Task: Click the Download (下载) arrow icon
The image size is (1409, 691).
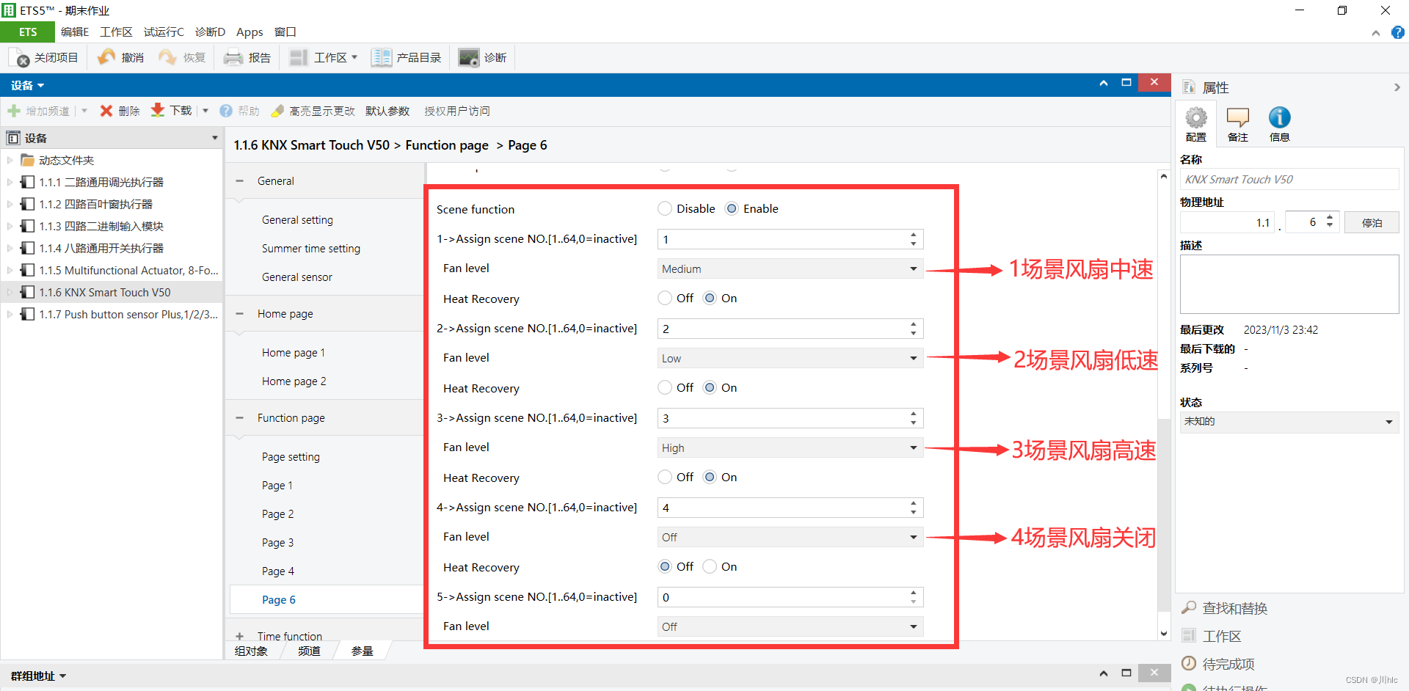Action: click(x=158, y=111)
